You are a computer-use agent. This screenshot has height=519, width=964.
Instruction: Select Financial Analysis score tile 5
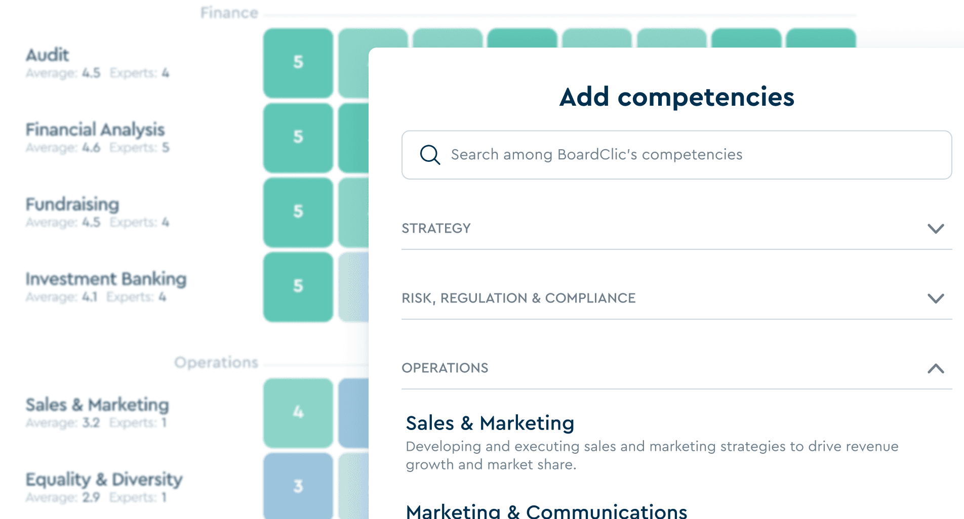[x=298, y=138]
